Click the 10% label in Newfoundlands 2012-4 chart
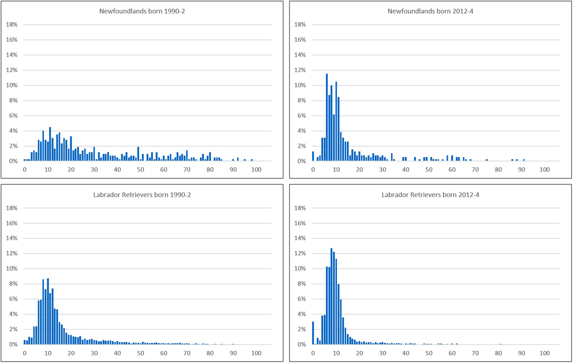 point(300,85)
